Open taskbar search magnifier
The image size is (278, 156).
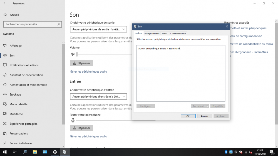click(25, 152)
